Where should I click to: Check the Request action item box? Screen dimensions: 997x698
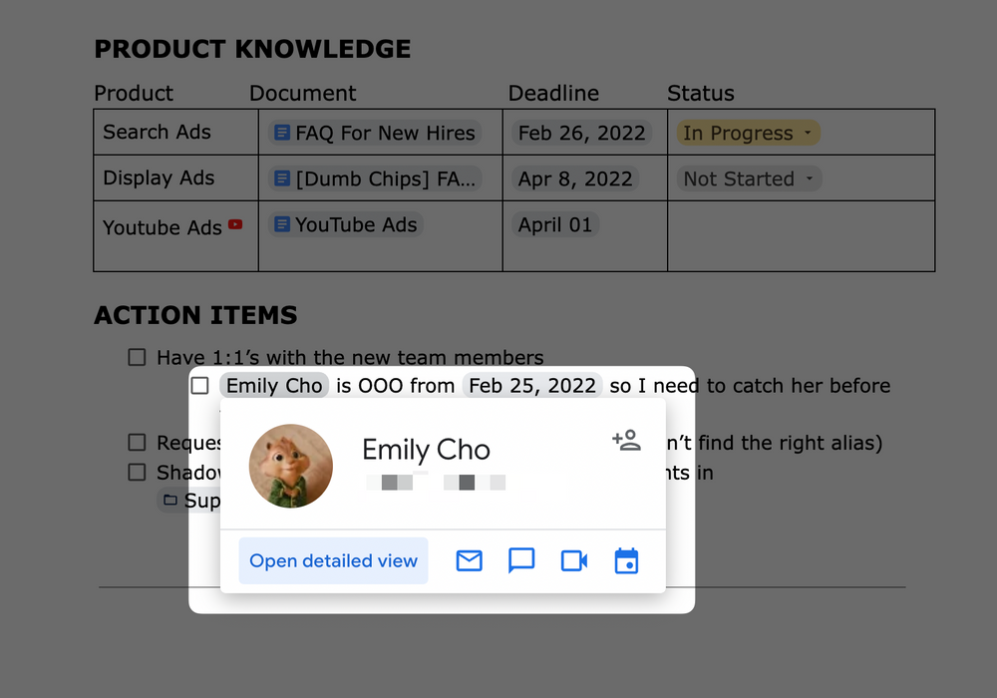click(x=137, y=442)
